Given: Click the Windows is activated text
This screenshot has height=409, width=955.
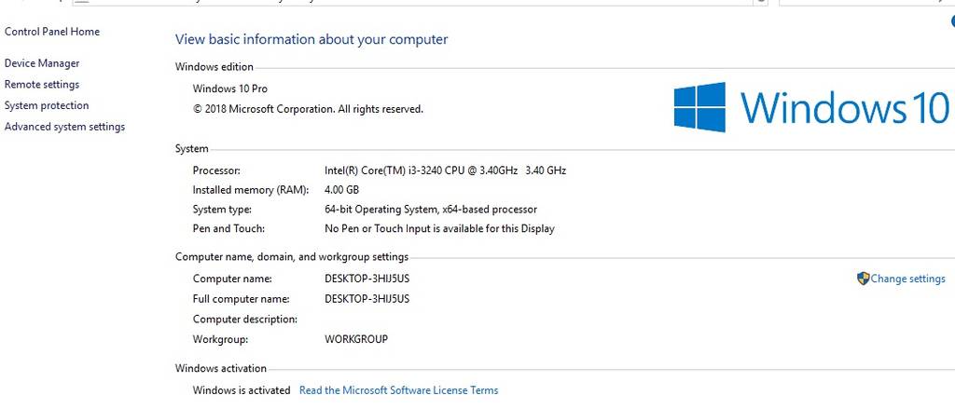Looking at the screenshot, I should point(242,390).
